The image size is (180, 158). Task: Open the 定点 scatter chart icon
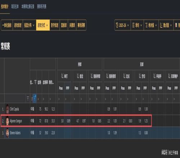pos(125,76)
